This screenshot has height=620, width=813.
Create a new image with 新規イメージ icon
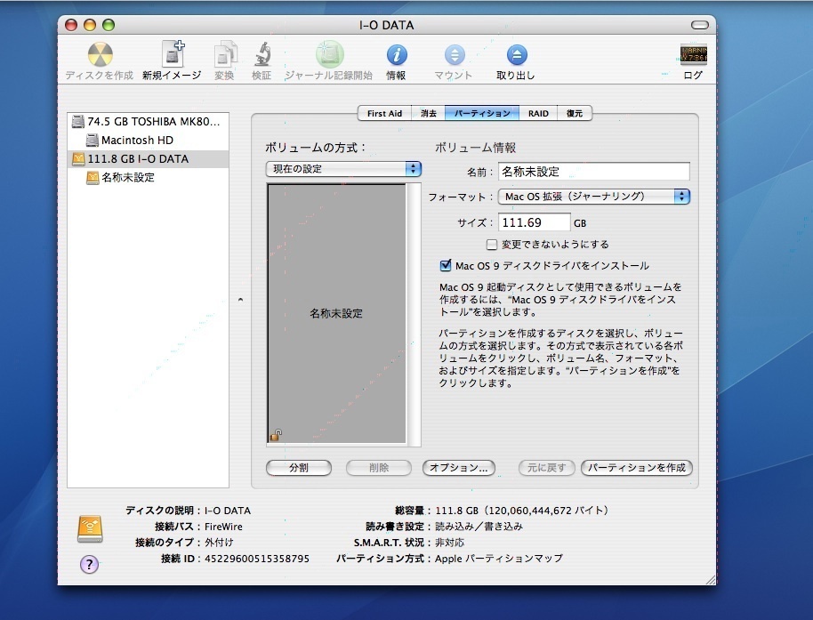173,54
